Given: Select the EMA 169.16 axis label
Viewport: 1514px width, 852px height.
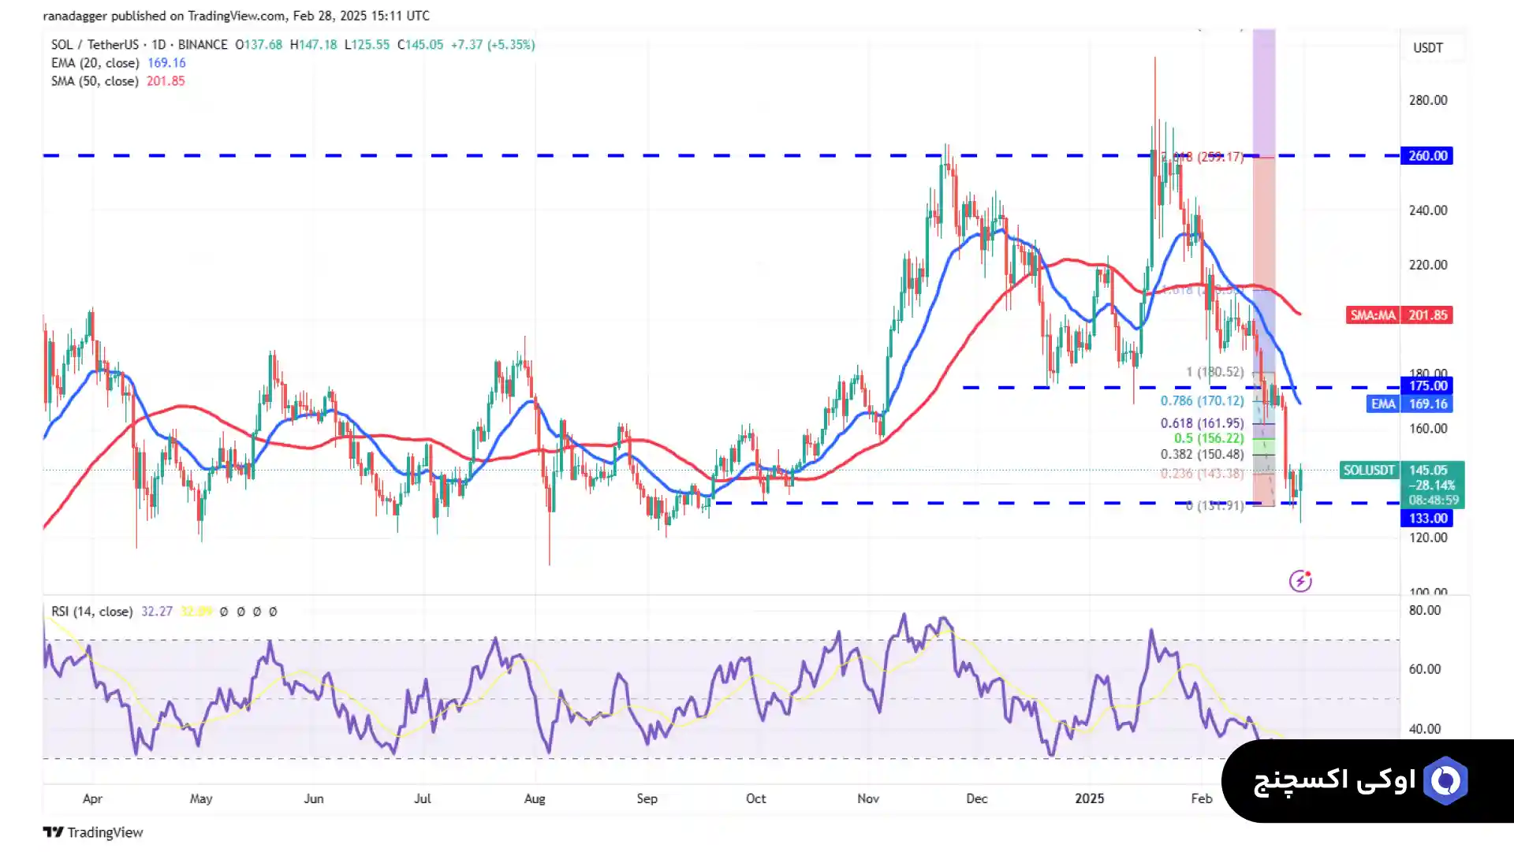Looking at the screenshot, I should tap(1410, 404).
